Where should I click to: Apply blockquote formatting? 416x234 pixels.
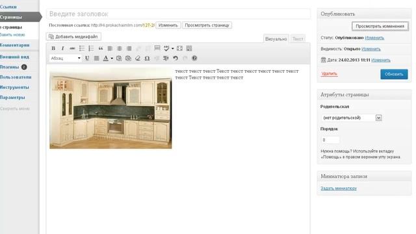tap(101, 48)
